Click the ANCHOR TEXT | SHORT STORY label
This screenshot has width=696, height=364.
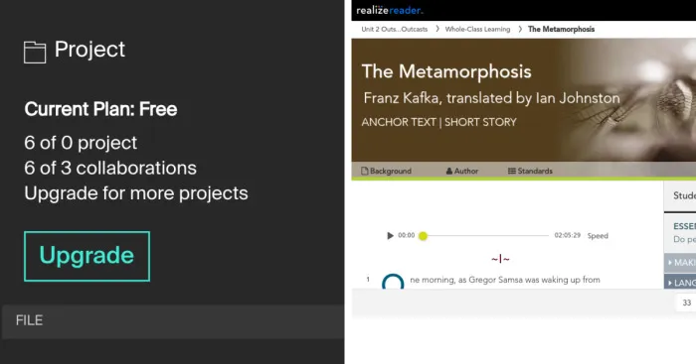pyautogui.click(x=439, y=122)
